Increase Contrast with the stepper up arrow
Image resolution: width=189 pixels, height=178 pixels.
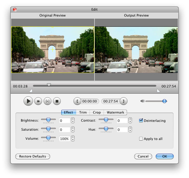[x=130, y=119]
